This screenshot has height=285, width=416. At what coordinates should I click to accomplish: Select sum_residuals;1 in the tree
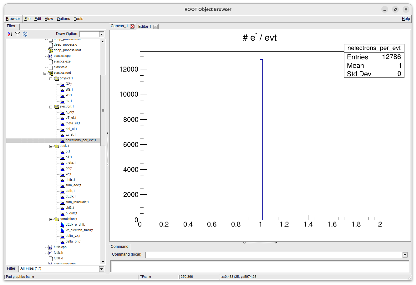click(x=77, y=202)
